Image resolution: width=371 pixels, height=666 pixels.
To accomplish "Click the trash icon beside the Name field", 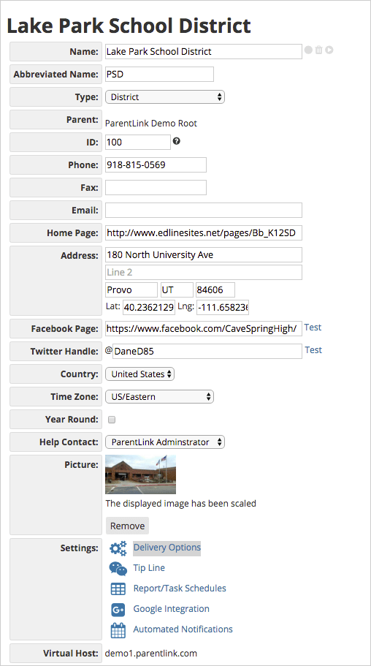I will coord(319,50).
